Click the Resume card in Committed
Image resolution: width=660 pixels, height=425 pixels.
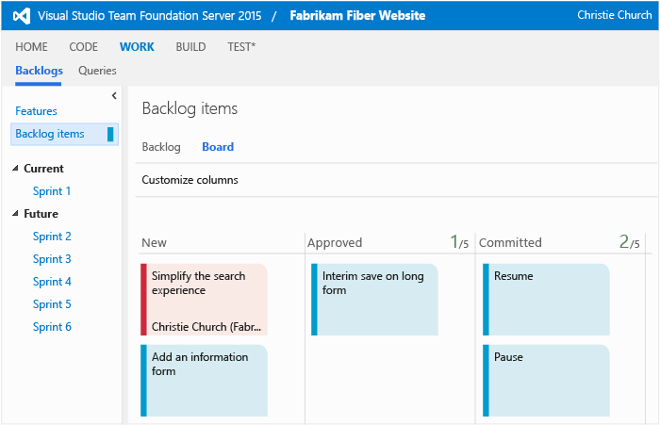[x=547, y=299]
